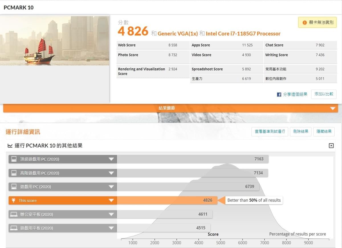Click the 查看基準測試運行 button
The height and width of the screenshot is (248, 342).
point(270,132)
